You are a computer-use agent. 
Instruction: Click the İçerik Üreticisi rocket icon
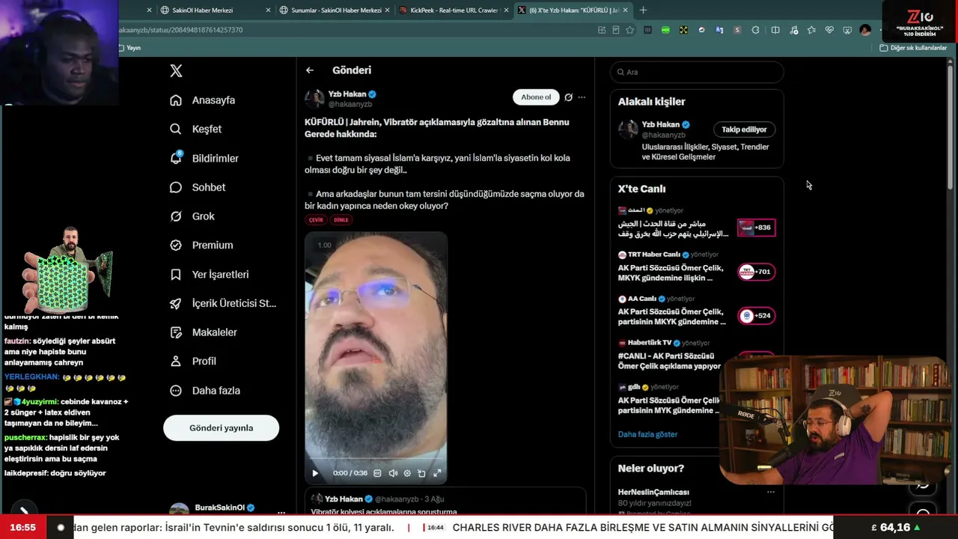pyautogui.click(x=176, y=303)
